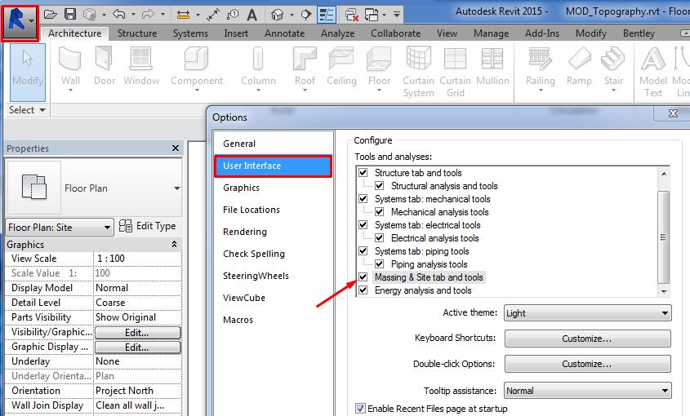The width and height of the screenshot is (690, 416).
Task: Open the Customize Quick Access Toolbar arrow
Action: (397, 15)
